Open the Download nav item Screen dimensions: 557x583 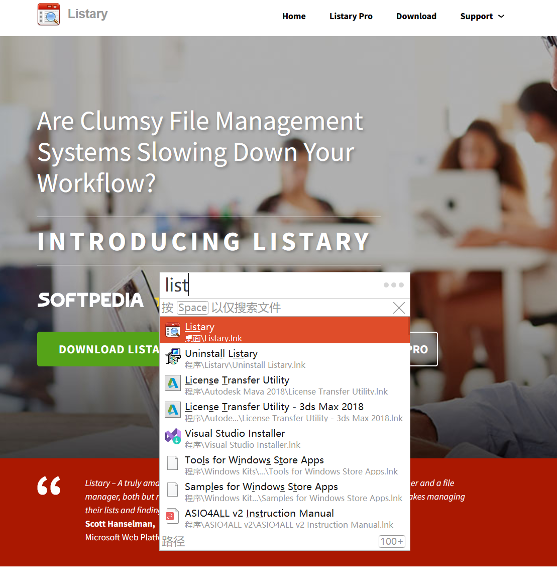[x=416, y=16]
